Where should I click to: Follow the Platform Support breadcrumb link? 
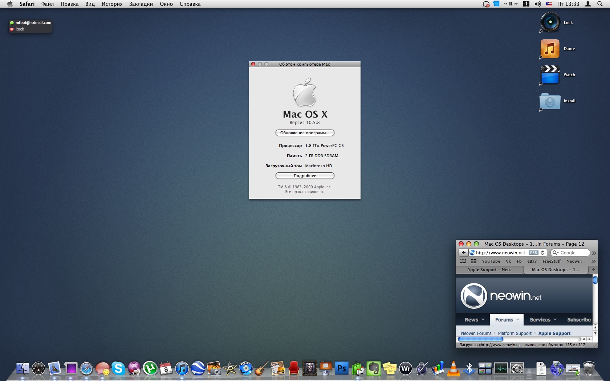pyautogui.click(x=514, y=333)
